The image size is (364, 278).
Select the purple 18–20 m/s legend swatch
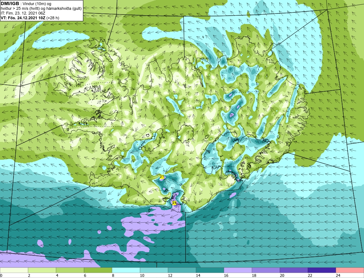pyautogui.click(x=266, y=270)
